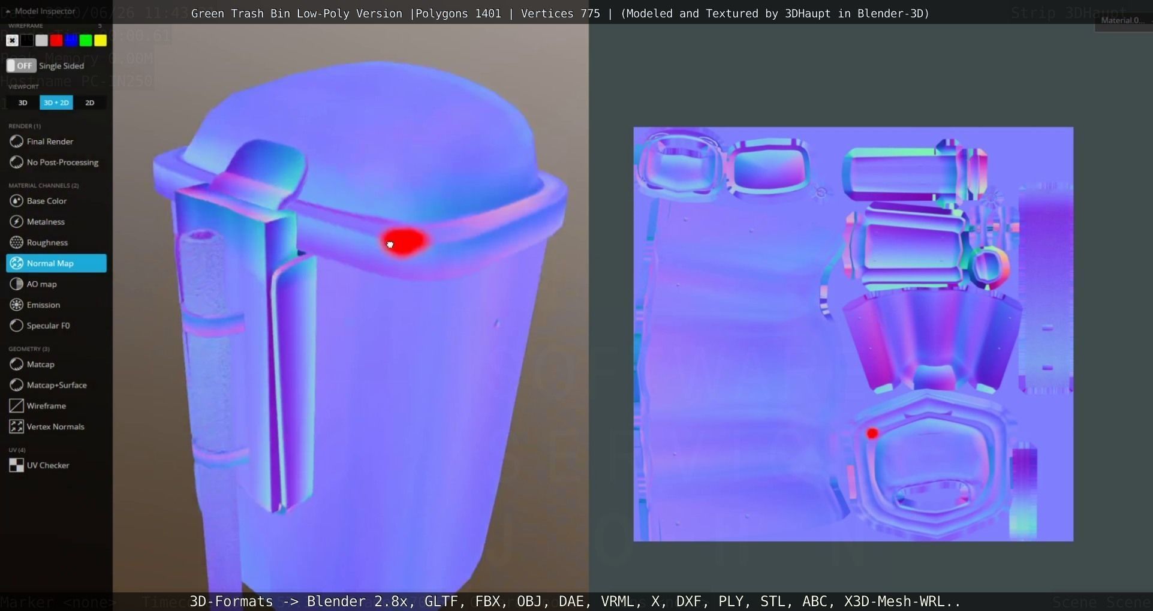This screenshot has width=1153, height=611.
Task: Click the Final Render label
Action: pos(50,142)
